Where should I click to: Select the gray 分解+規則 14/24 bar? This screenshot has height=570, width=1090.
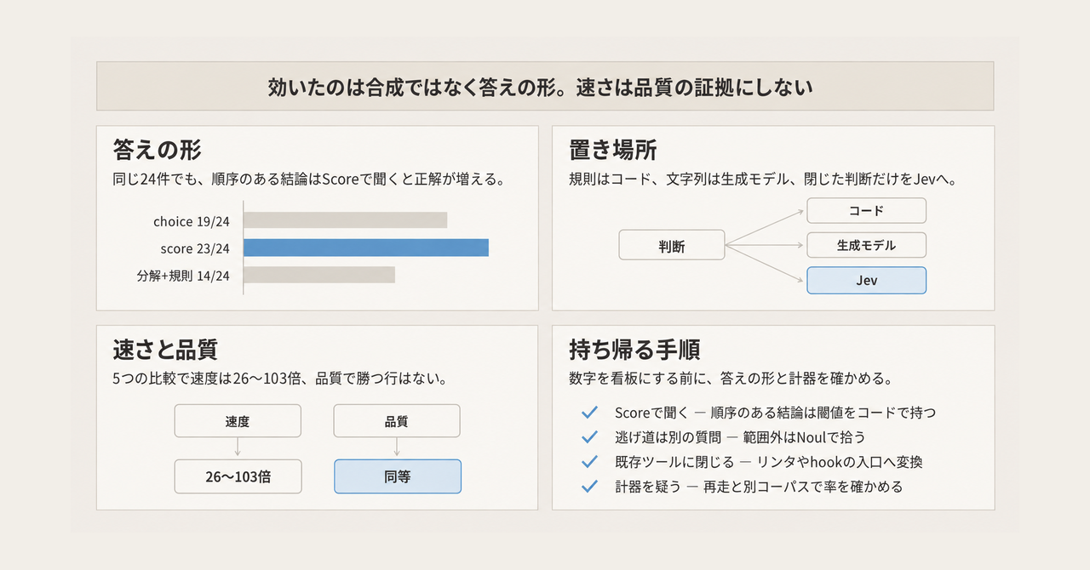(x=319, y=275)
